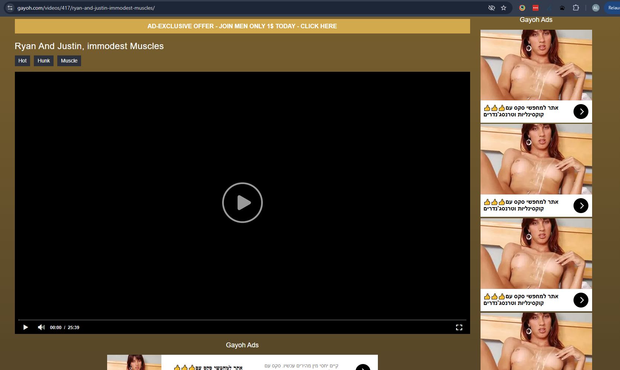Open the multicolored circle extension icon
Screen dimensions: 620x370
[522, 8]
